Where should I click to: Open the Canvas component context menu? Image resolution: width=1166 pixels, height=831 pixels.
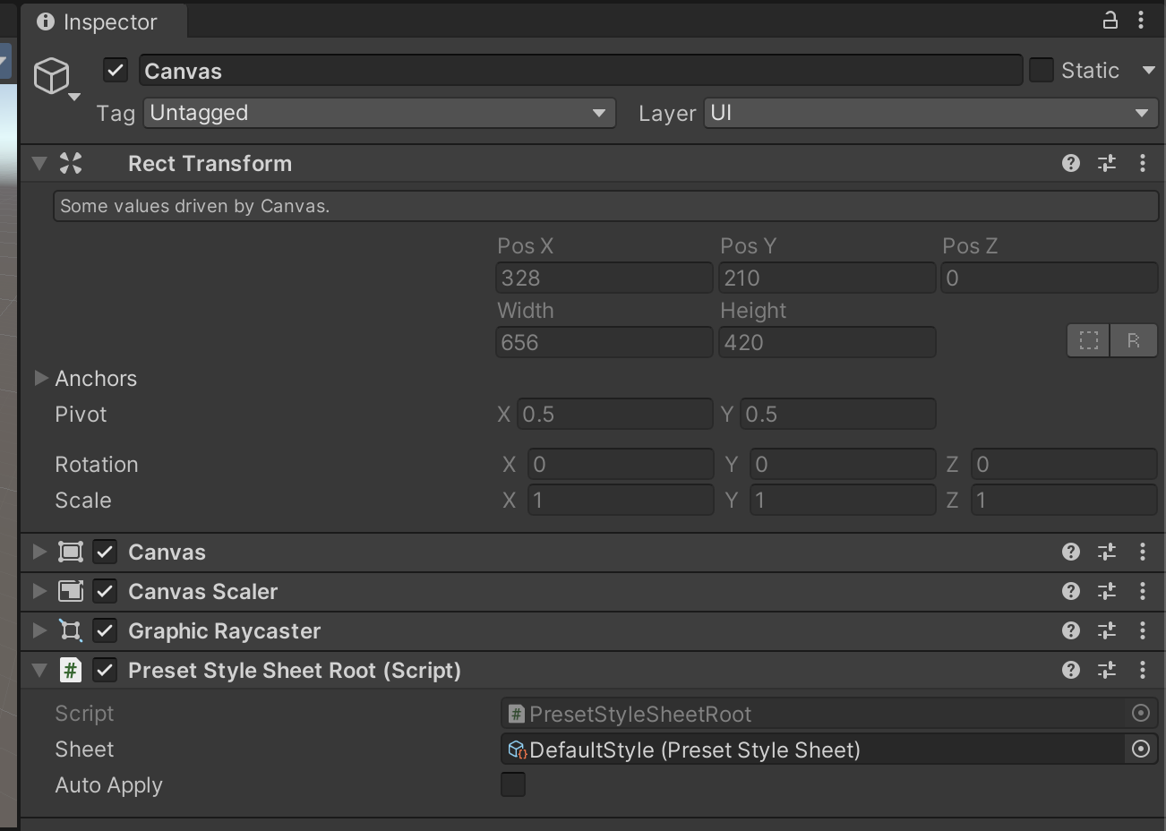pos(1144,552)
